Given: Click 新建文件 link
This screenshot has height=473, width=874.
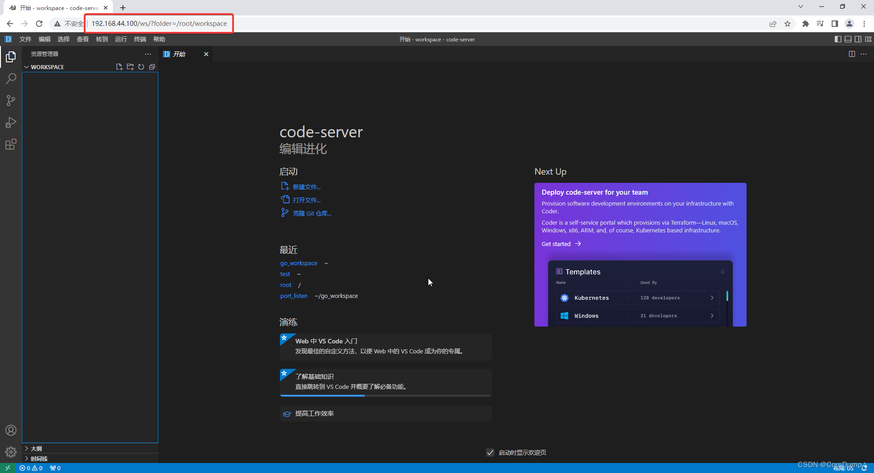Looking at the screenshot, I should (307, 187).
